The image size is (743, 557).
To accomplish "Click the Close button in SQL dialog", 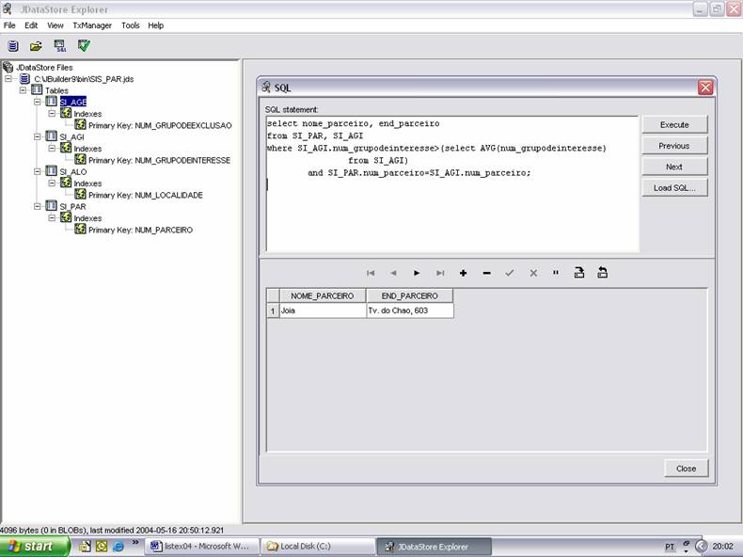I will pyautogui.click(x=687, y=469).
